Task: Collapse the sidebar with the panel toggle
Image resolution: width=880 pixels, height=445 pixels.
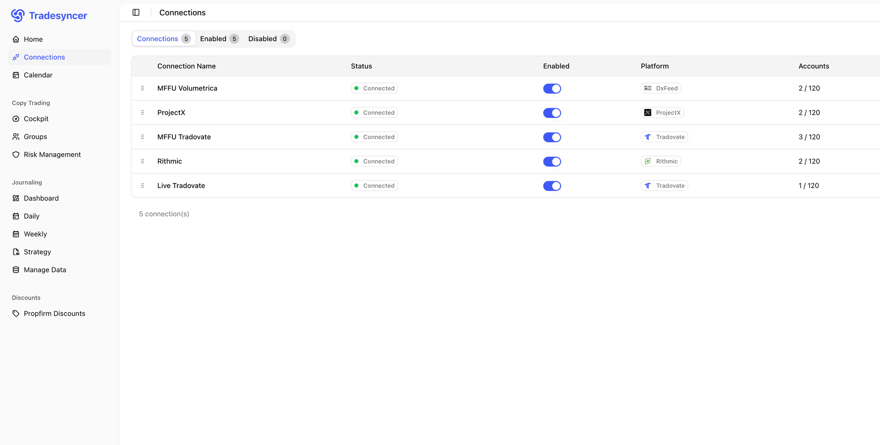Action: (x=136, y=12)
